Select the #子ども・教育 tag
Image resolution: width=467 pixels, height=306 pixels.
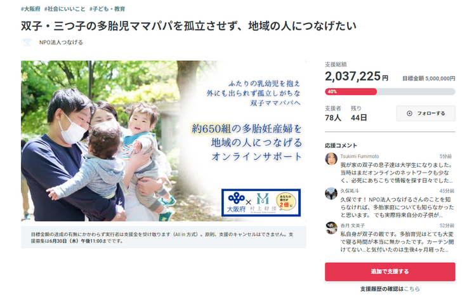pyautogui.click(x=107, y=9)
